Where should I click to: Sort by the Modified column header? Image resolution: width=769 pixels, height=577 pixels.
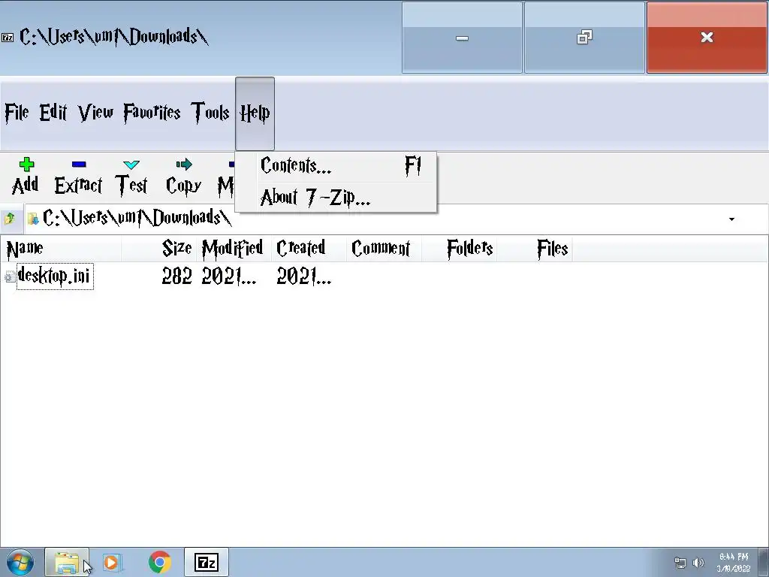click(x=234, y=248)
